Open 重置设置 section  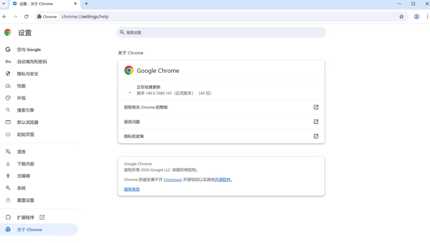point(39,200)
